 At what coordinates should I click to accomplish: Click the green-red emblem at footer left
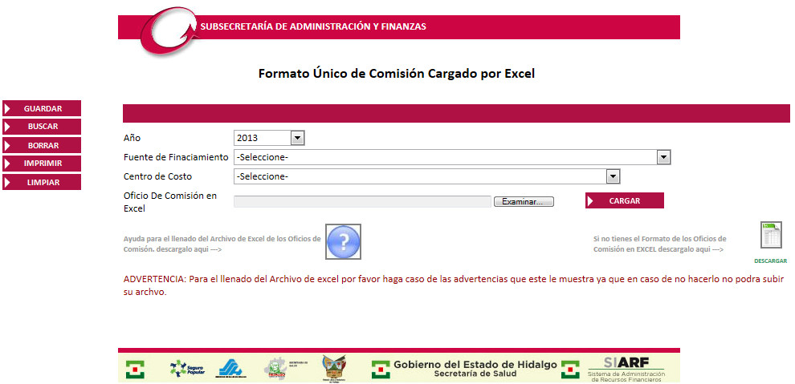(x=135, y=370)
